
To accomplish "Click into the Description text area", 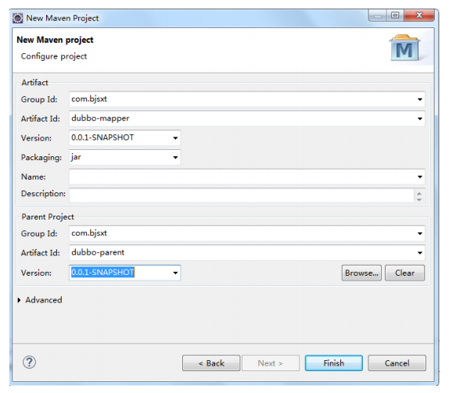I will [x=242, y=195].
